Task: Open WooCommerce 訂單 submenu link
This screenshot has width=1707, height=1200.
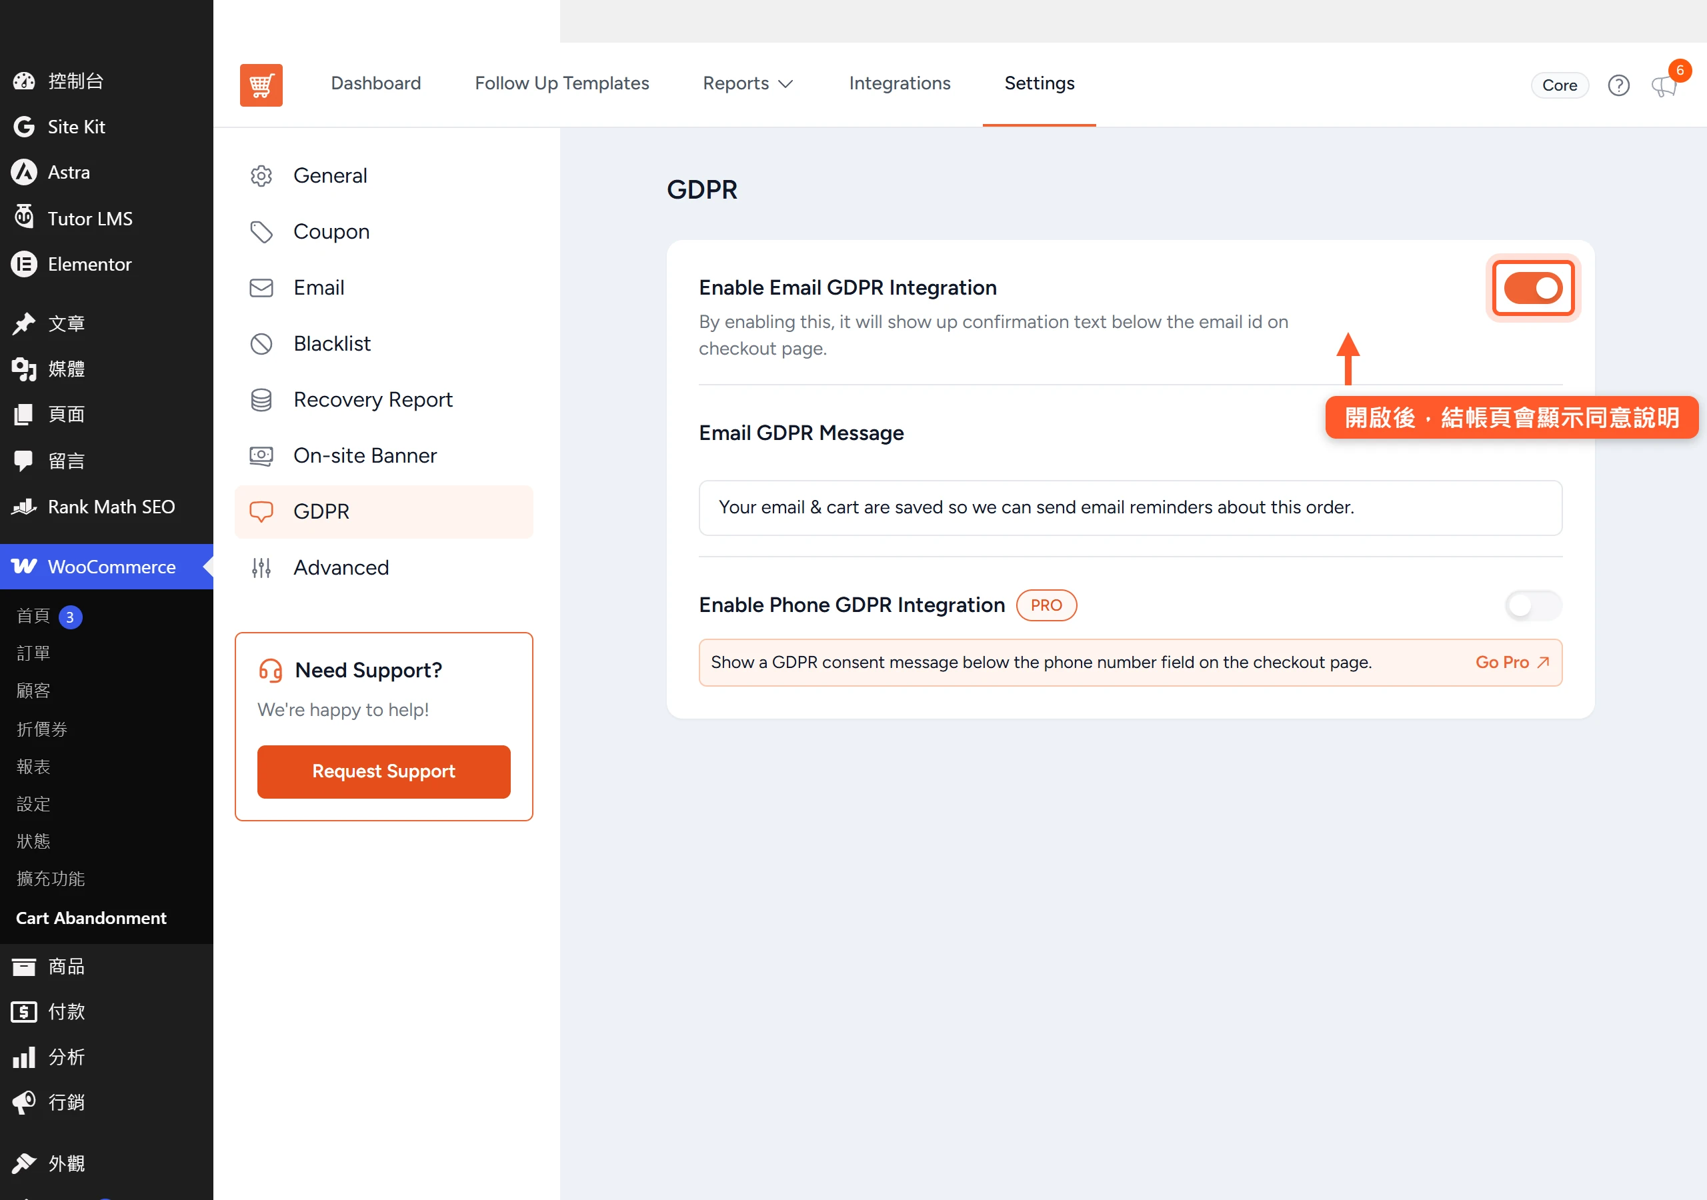Action: (x=33, y=653)
